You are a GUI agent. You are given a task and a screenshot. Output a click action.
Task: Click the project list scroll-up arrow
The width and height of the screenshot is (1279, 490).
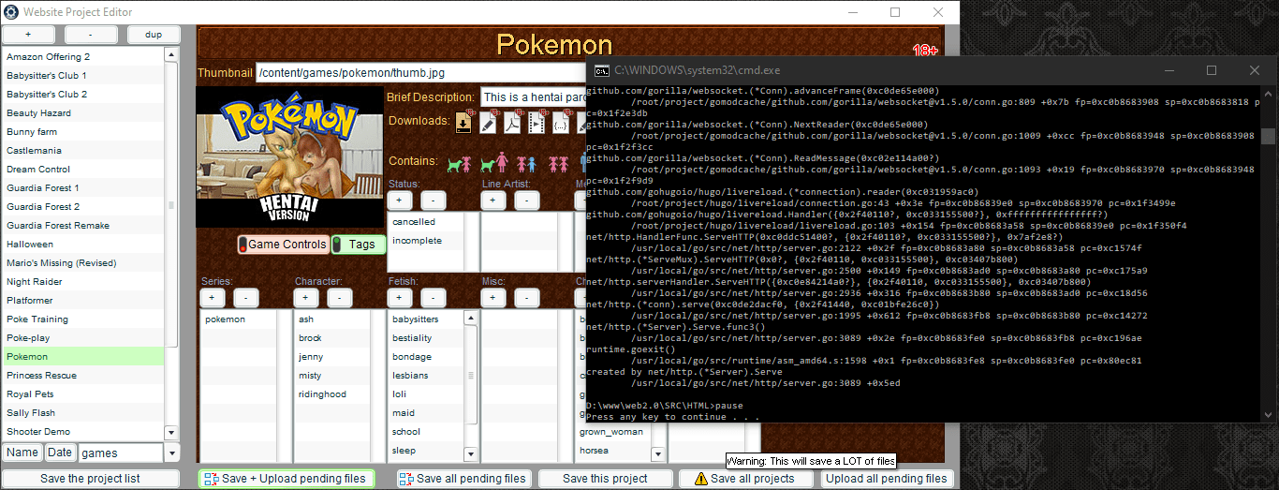click(x=171, y=56)
